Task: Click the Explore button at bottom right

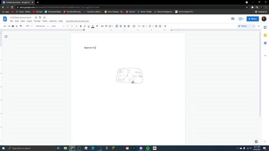Action: pyautogui.click(x=256, y=142)
